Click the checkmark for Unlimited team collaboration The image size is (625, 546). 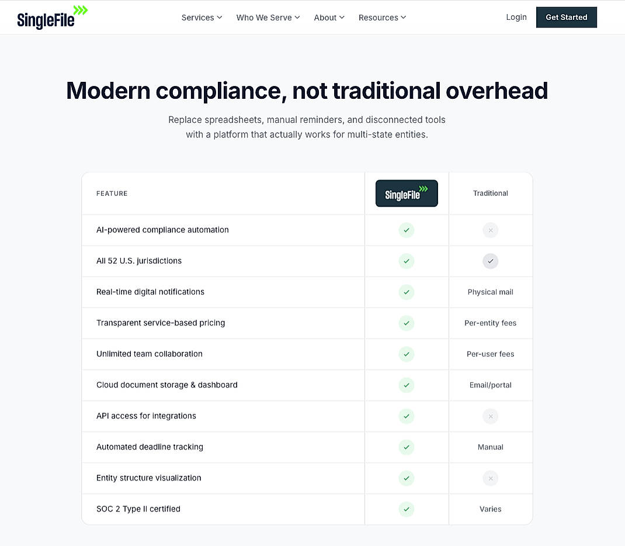pyautogui.click(x=407, y=354)
